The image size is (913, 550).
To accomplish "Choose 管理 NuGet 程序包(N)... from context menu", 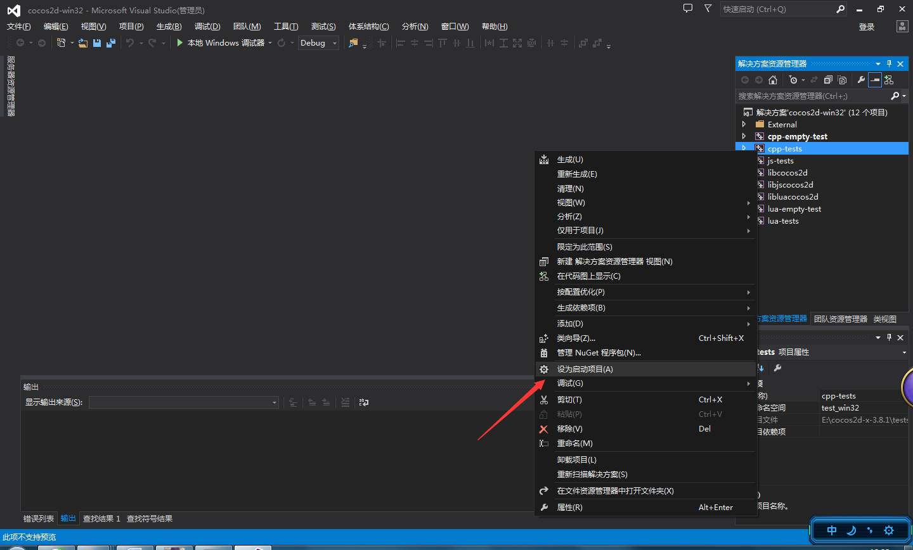I will (645, 353).
